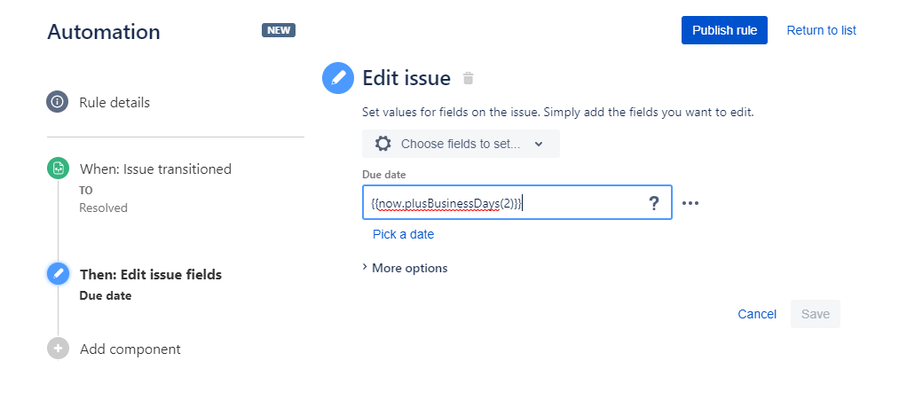Click the green Issue transitioned trigger icon
Screen dimensions: 899x400
[x=58, y=169]
